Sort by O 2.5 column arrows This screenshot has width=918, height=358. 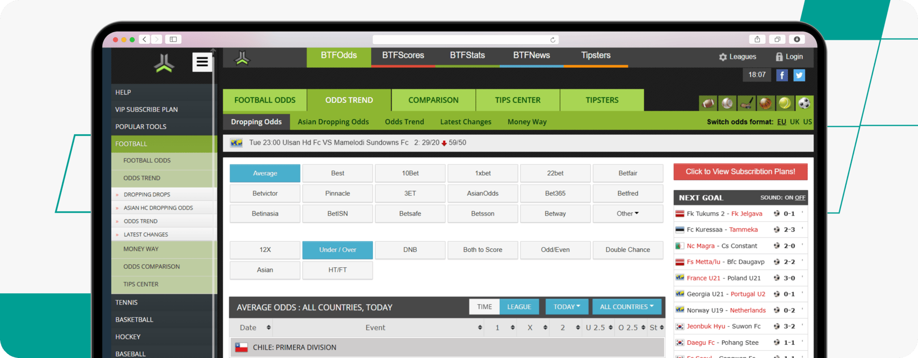click(x=643, y=327)
